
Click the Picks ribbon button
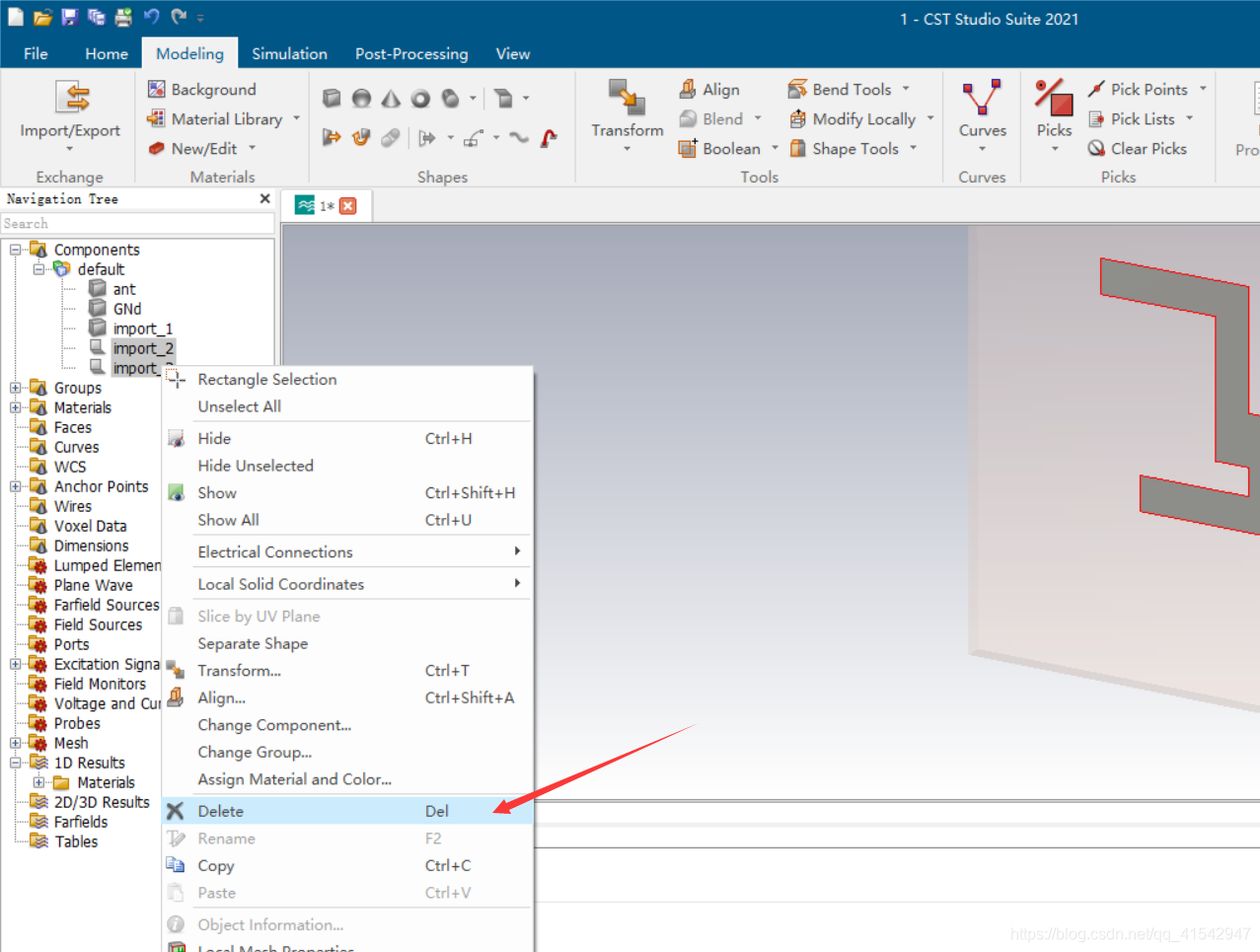tap(1054, 116)
